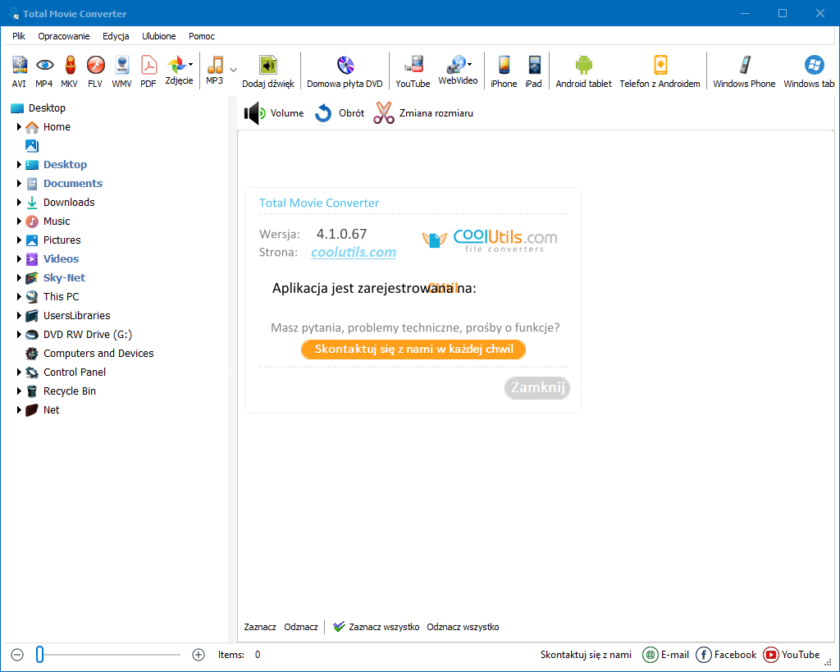The image size is (840, 672).
Task: Click the zoom in plus icon
Action: [x=199, y=655]
